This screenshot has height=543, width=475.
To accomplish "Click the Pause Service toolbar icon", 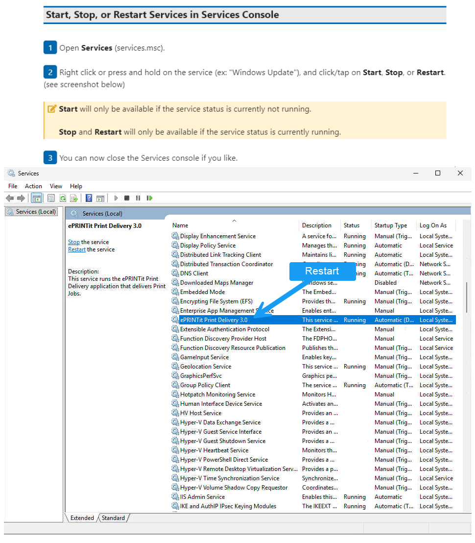I will coord(138,198).
